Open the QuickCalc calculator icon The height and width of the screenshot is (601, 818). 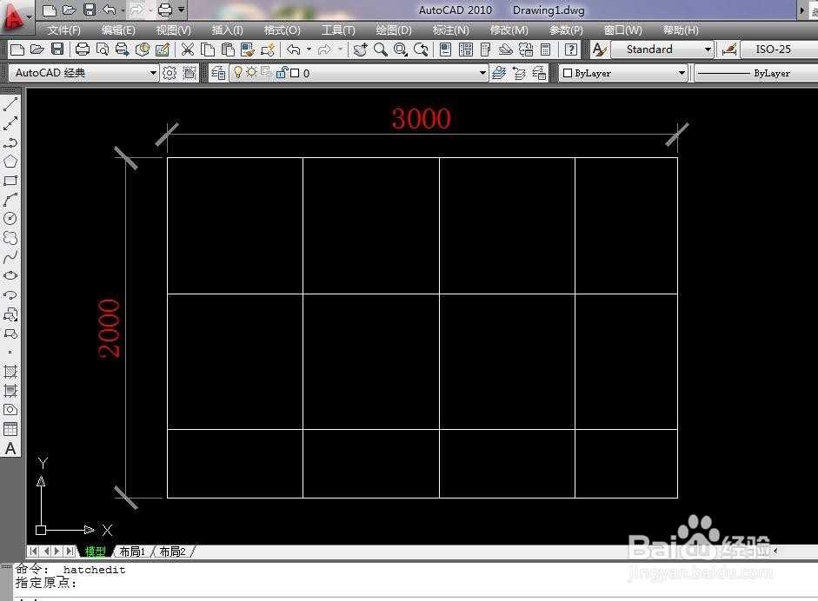point(546,50)
